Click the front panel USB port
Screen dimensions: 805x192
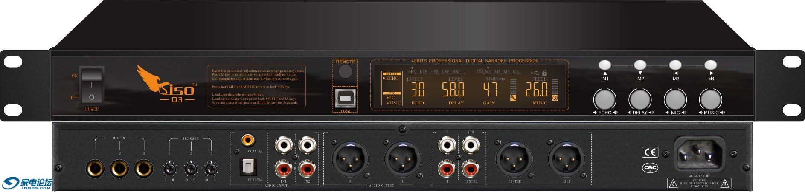point(345,99)
